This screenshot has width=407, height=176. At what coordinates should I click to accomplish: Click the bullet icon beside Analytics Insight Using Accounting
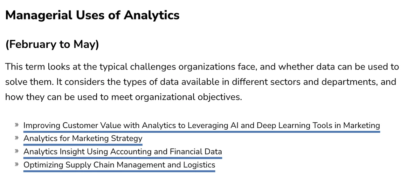tap(17, 151)
